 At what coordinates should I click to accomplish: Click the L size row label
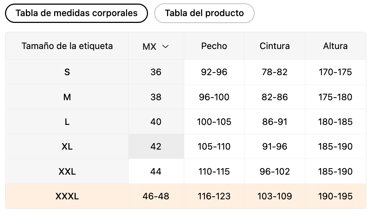coord(67,122)
